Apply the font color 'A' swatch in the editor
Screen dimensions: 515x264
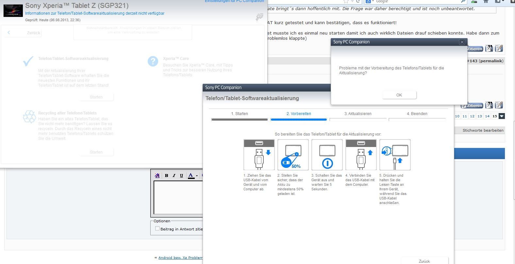(x=191, y=176)
